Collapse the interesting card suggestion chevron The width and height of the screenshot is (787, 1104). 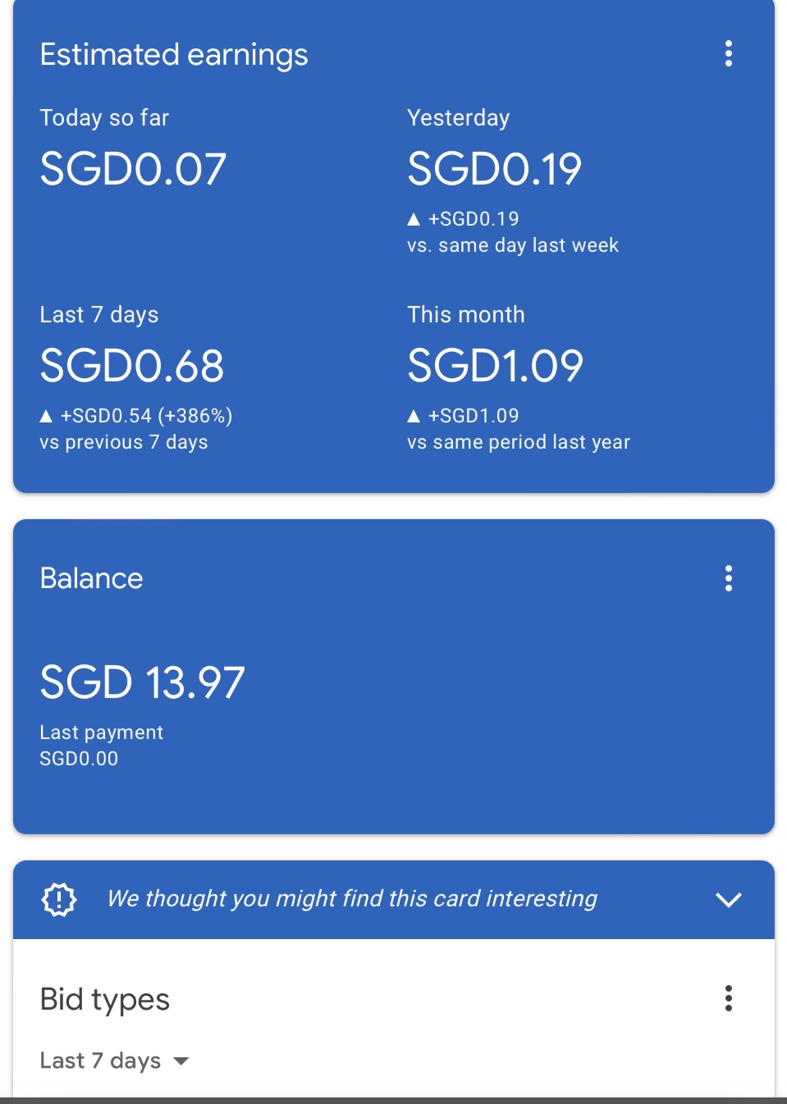click(x=728, y=900)
